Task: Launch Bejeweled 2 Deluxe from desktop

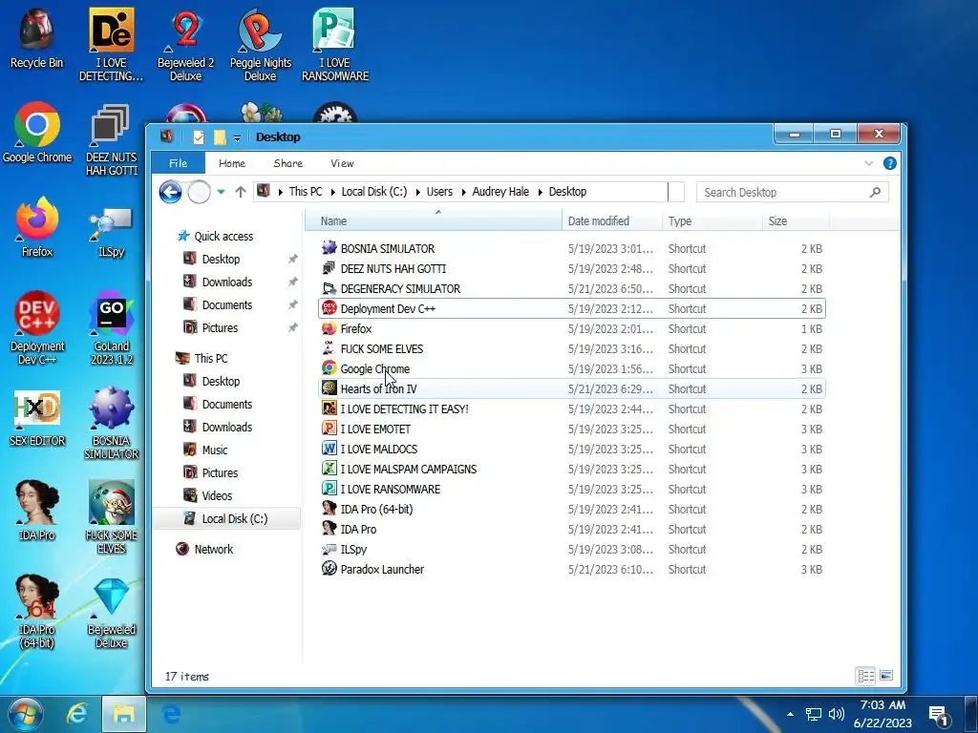Action: pyautogui.click(x=186, y=45)
